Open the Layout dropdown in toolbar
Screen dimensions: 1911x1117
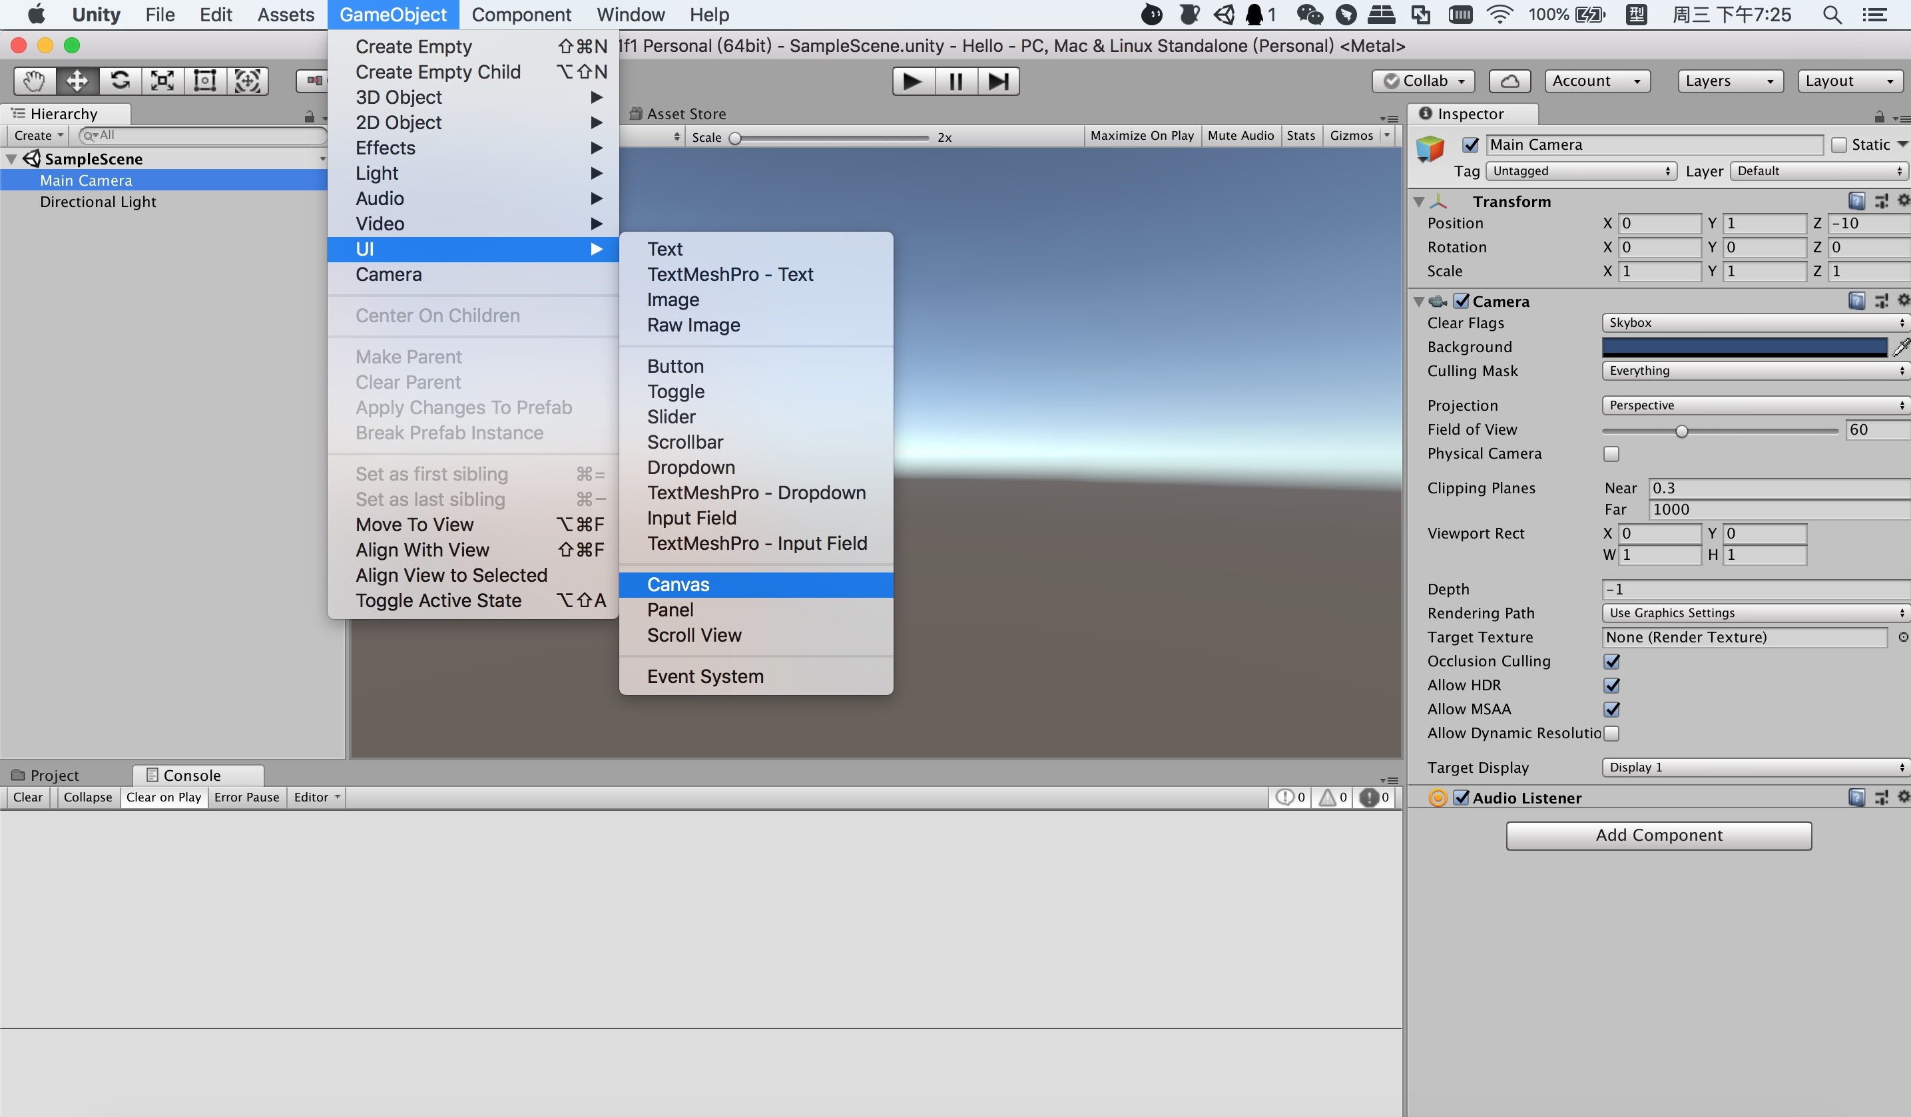(x=1850, y=81)
